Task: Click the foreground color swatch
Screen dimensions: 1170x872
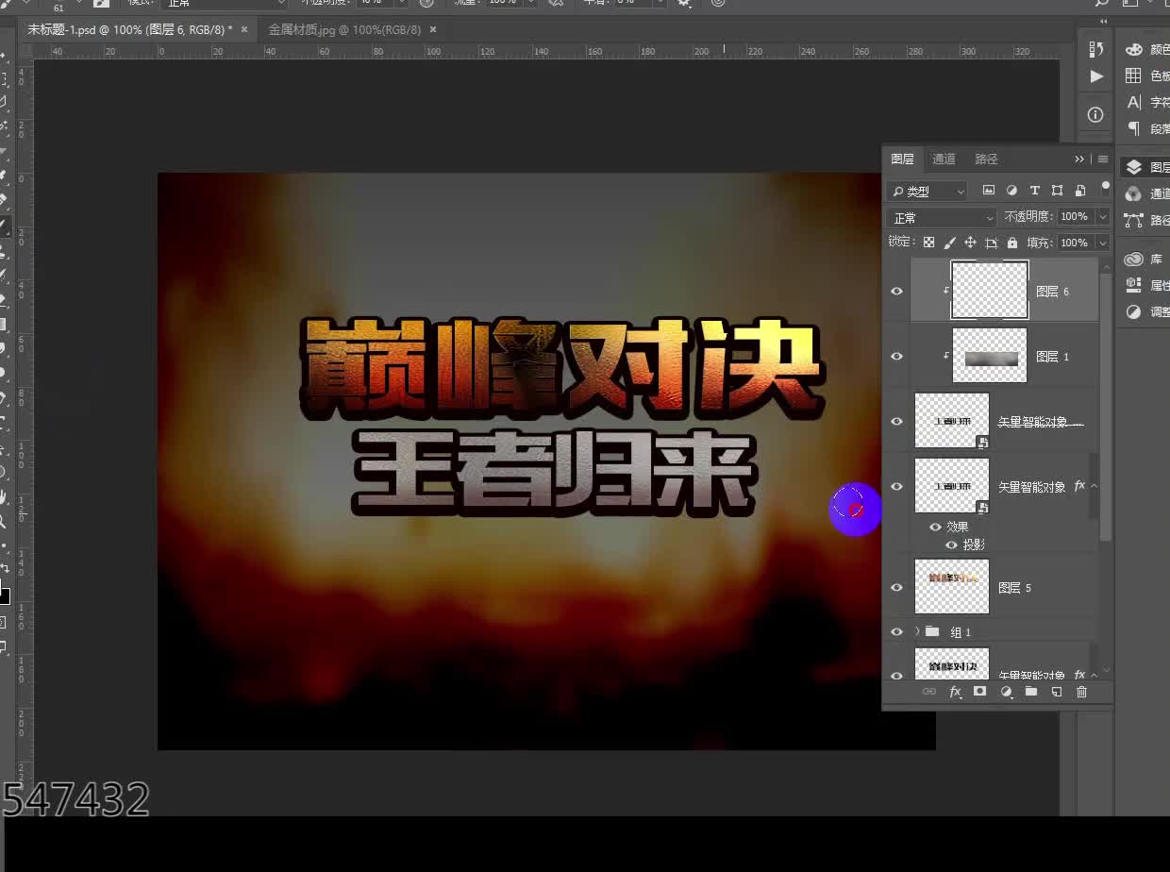Action: (x=5, y=598)
